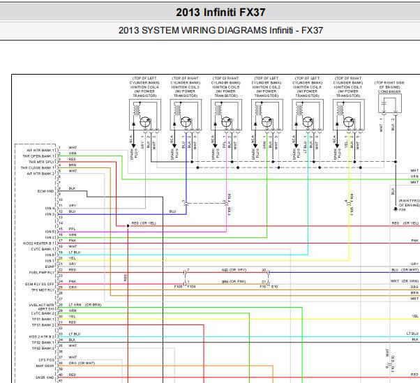This screenshot has width=420, height=383.
Task: Click the "A/F HTR BANK 2" pin label
Action: [x=40, y=174]
